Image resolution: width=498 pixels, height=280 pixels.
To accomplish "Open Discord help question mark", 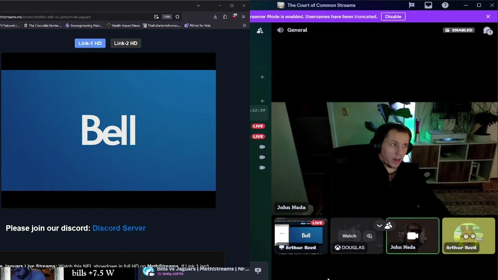I will point(445,5).
